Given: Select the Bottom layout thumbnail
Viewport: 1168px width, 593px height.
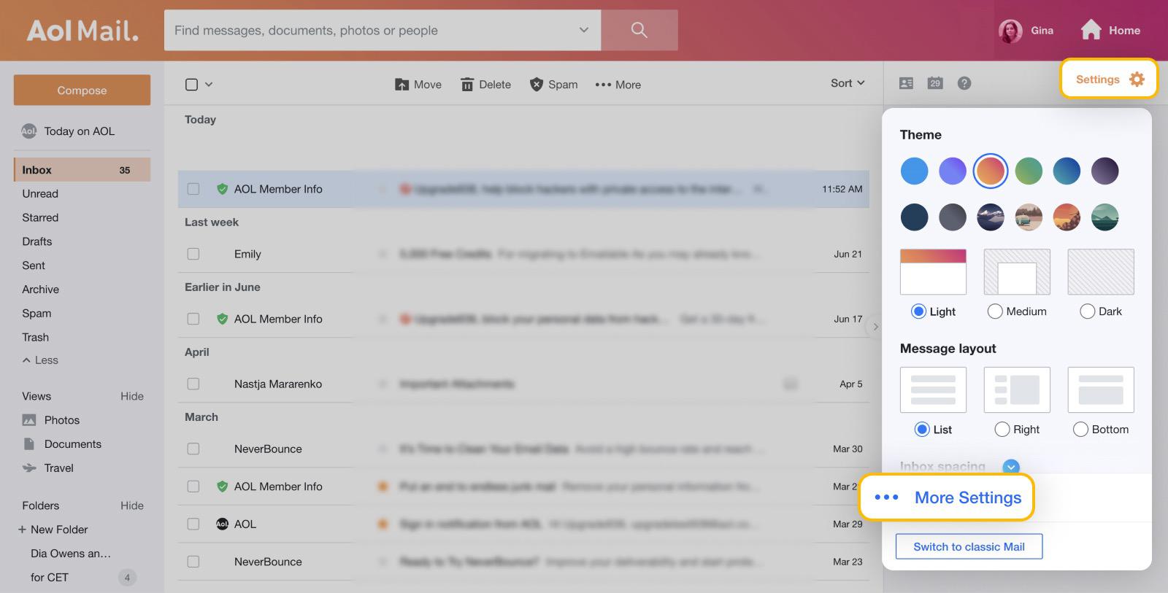Looking at the screenshot, I should [1101, 390].
